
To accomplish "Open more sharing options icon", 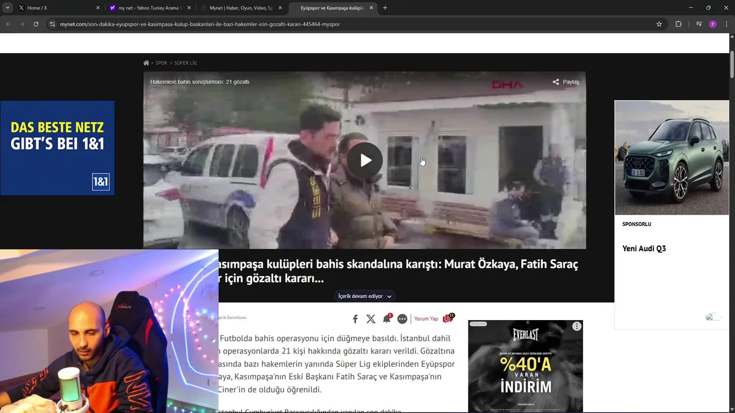I will click(402, 319).
